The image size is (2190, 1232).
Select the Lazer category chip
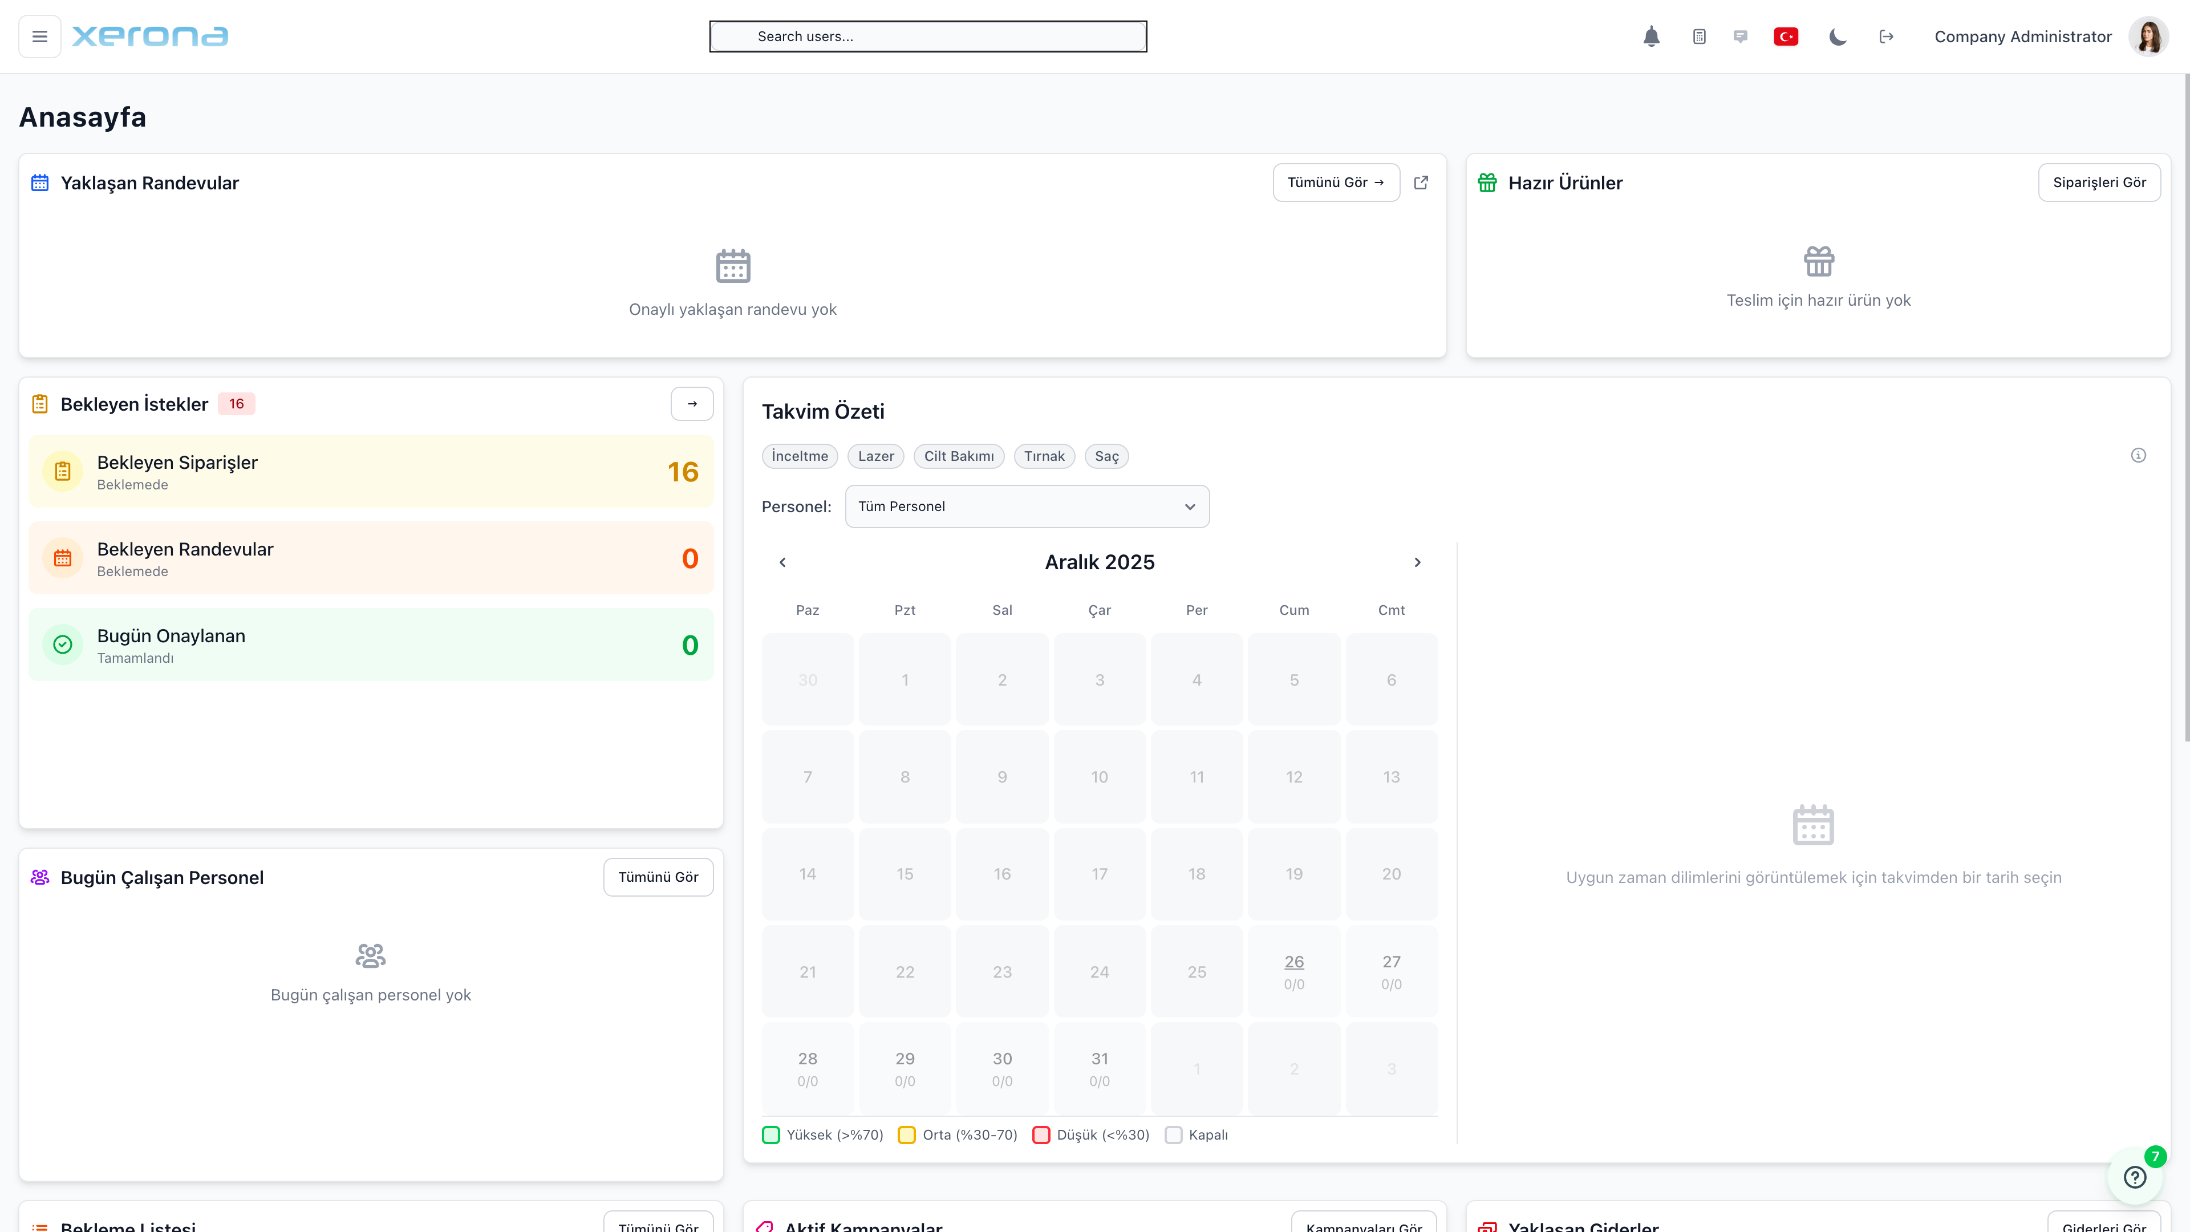[x=875, y=456]
